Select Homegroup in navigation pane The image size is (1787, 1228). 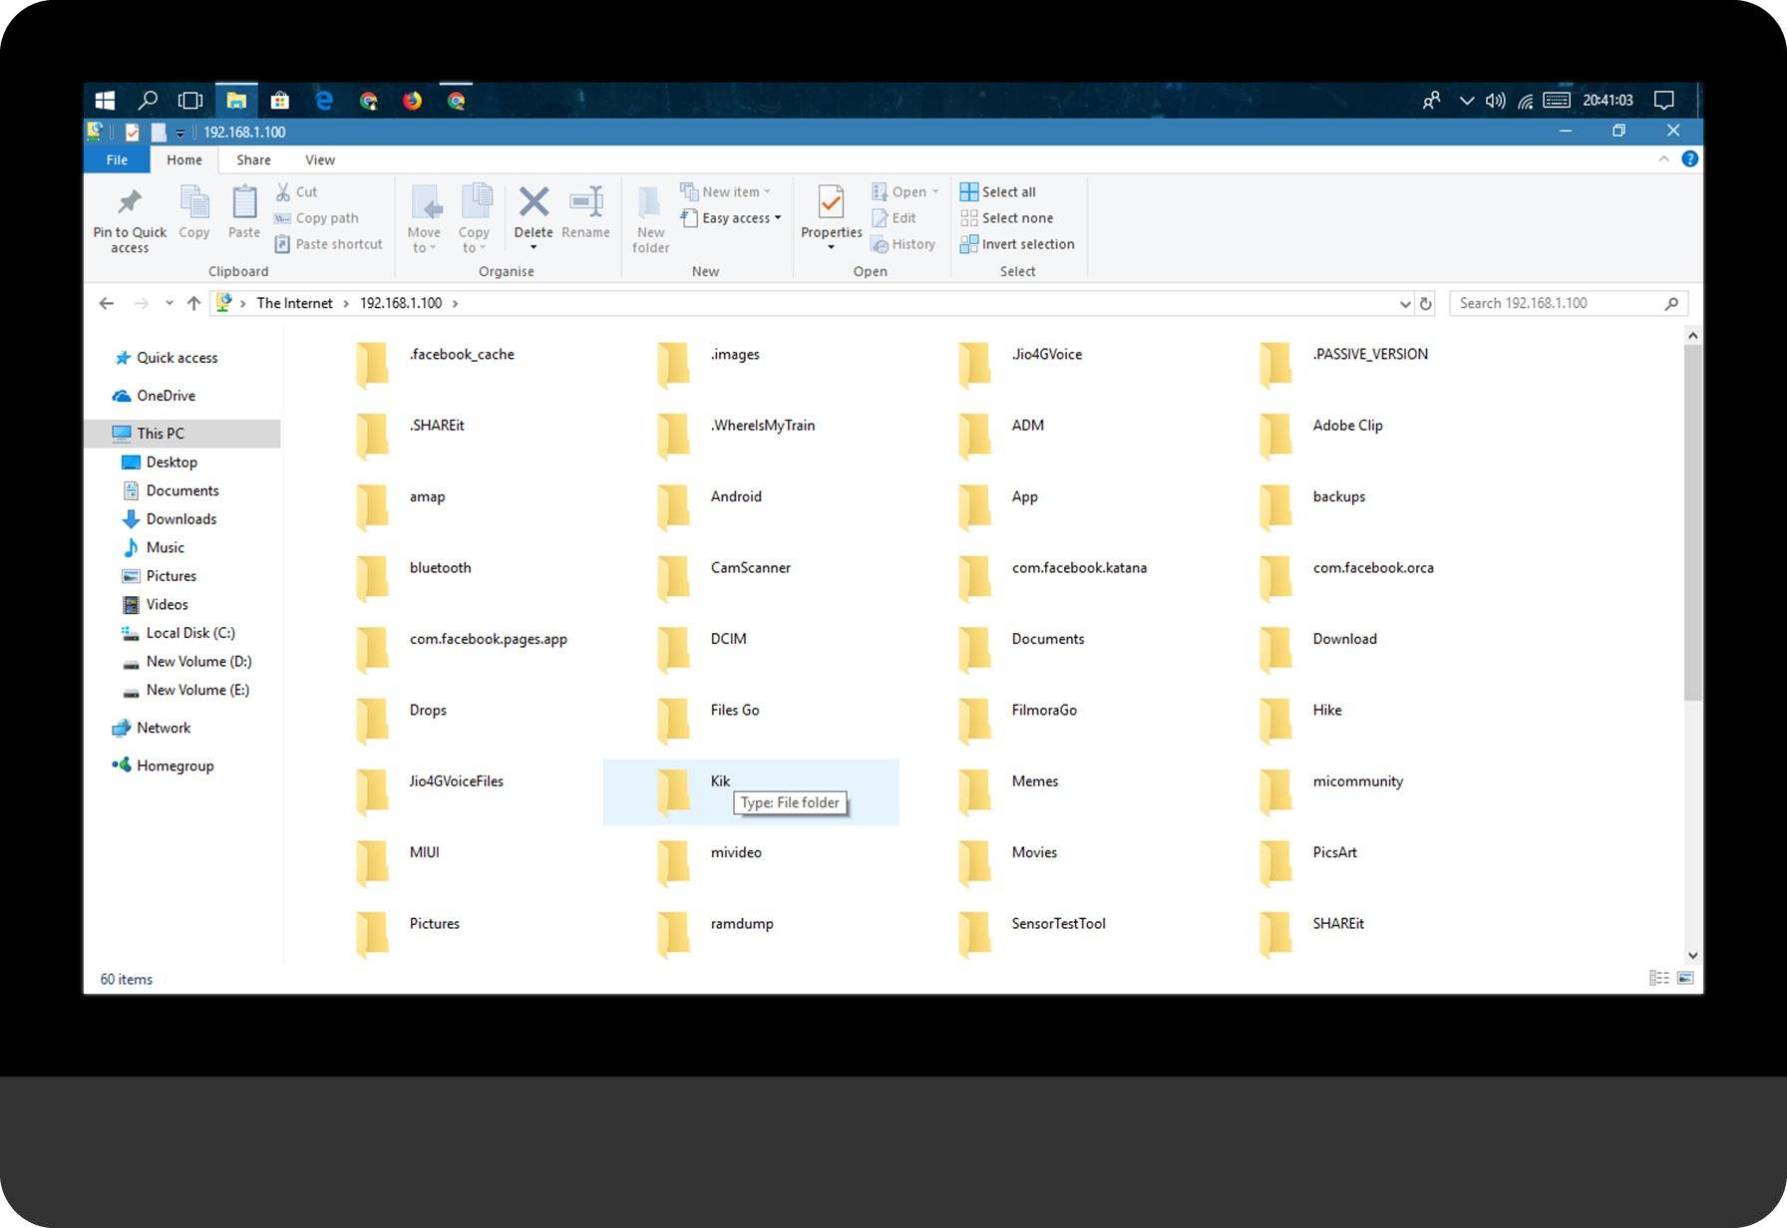175,767
